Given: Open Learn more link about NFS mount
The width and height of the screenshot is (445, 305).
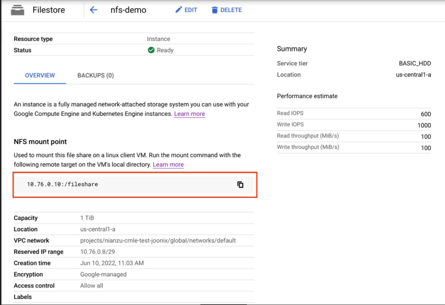Looking at the screenshot, I should click(168, 165).
